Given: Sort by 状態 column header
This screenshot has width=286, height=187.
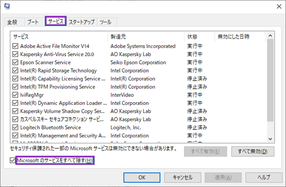Looking at the screenshot, I should coord(200,37).
